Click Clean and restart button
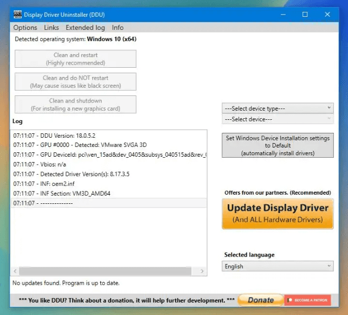The width and height of the screenshot is (348, 315). 75,59
